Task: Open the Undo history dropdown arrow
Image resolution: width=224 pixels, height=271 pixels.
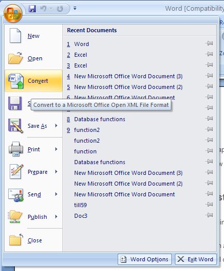Action: (x=51, y=9)
